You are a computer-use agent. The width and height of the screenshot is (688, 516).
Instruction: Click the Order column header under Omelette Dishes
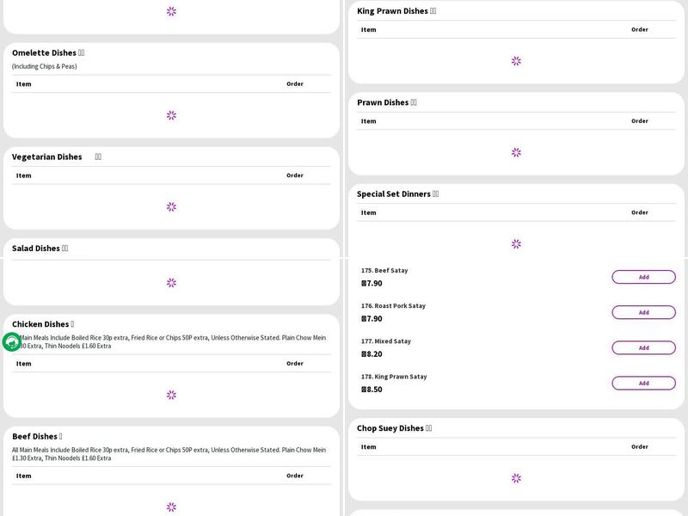click(x=295, y=84)
